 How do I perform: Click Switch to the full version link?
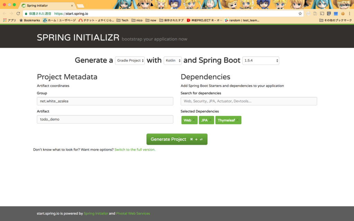click(x=135, y=150)
